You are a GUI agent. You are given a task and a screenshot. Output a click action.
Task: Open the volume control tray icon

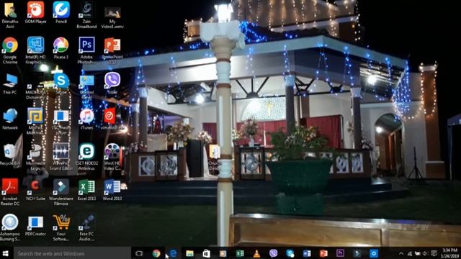point(425,253)
